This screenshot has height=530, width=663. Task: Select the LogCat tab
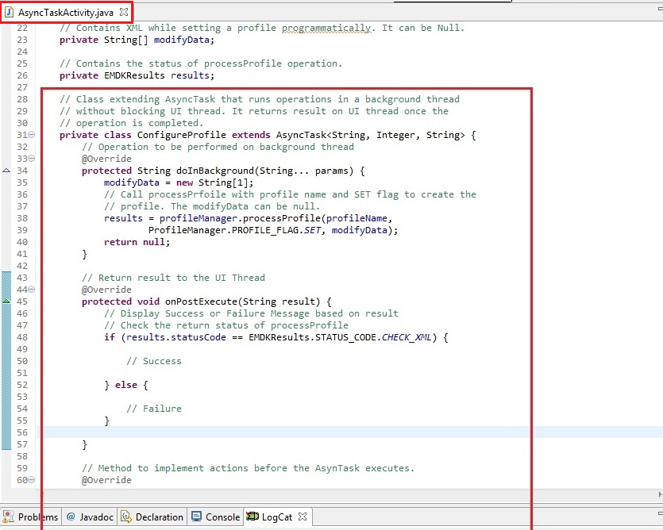point(277,517)
